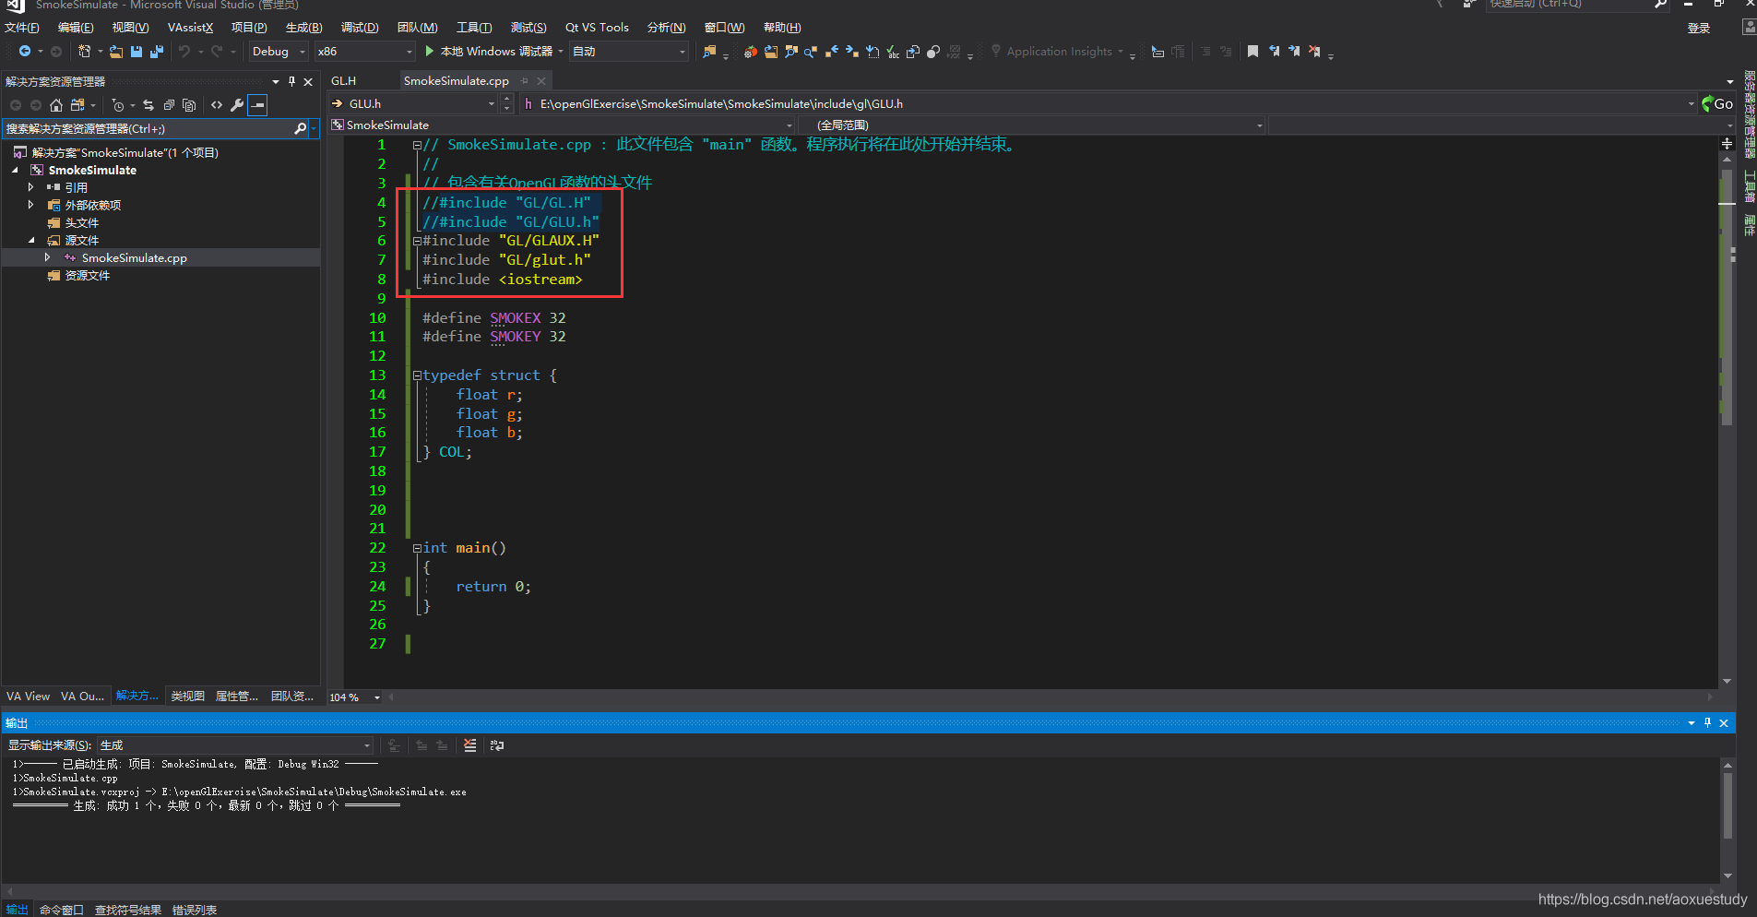
Task: Switch to the 命令窗口 bottom tab
Action: click(62, 910)
